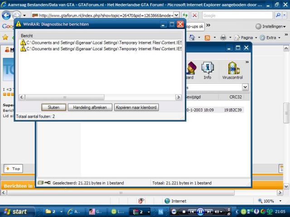Expand the Google toolbar overflow chevron
Viewport: 290px width, 217px height.
(208, 25)
